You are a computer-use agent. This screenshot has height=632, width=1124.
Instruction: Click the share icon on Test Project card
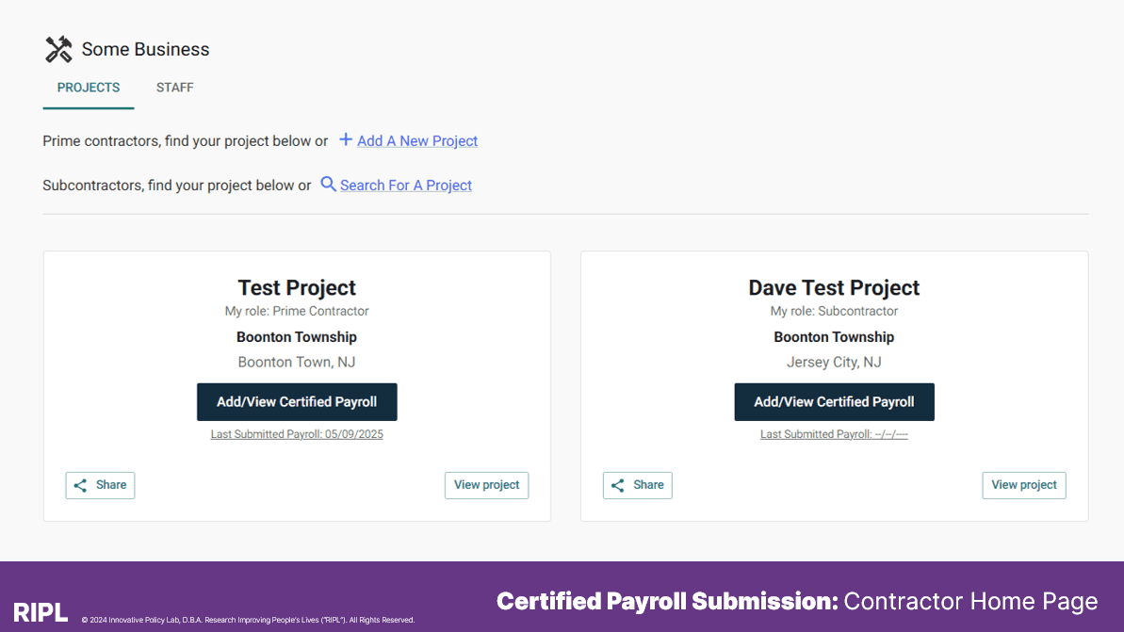(x=80, y=486)
